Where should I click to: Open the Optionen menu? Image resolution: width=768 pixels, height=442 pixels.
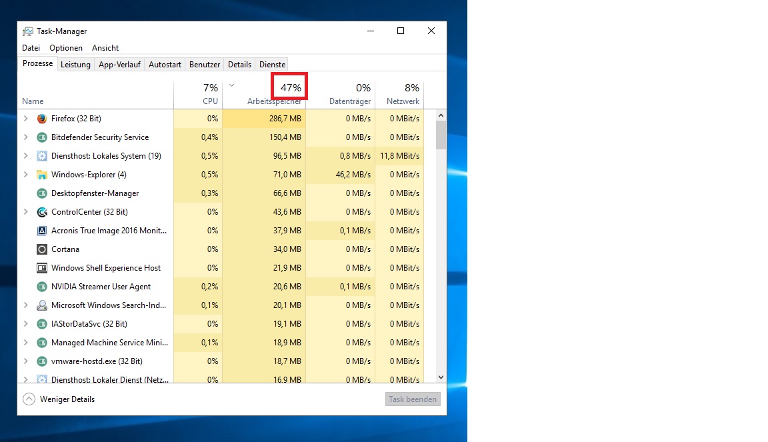(x=65, y=48)
